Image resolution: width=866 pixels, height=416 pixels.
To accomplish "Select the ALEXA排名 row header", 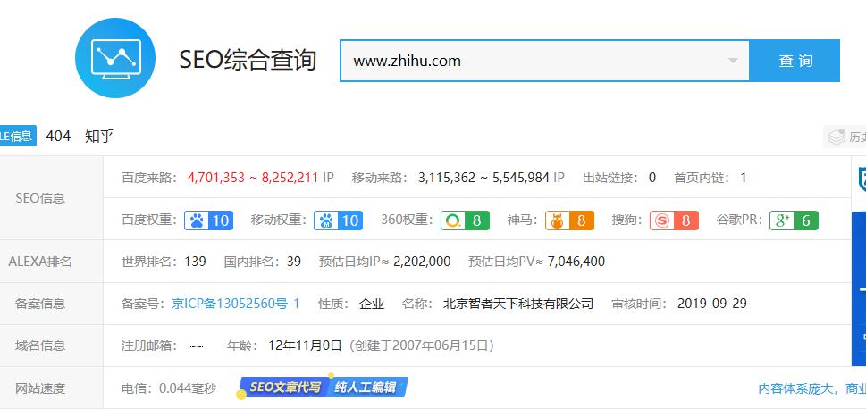I will point(39,262).
